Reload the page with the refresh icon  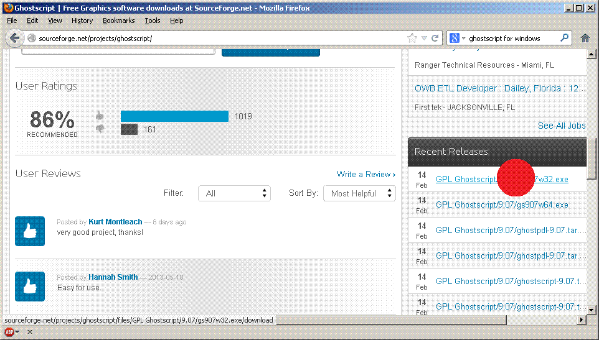pyautogui.click(x=435, y=38)
